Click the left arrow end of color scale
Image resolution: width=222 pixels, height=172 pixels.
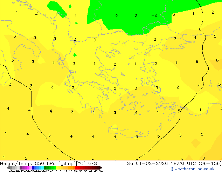tap(8, 167)
